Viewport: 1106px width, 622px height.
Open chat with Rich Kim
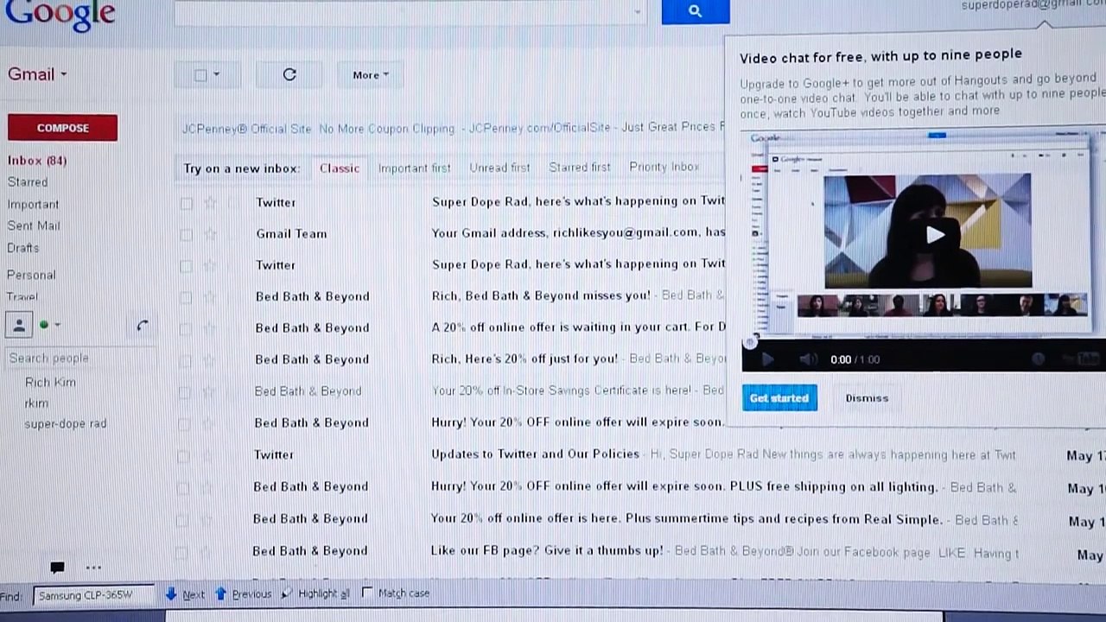coord(50,383)
